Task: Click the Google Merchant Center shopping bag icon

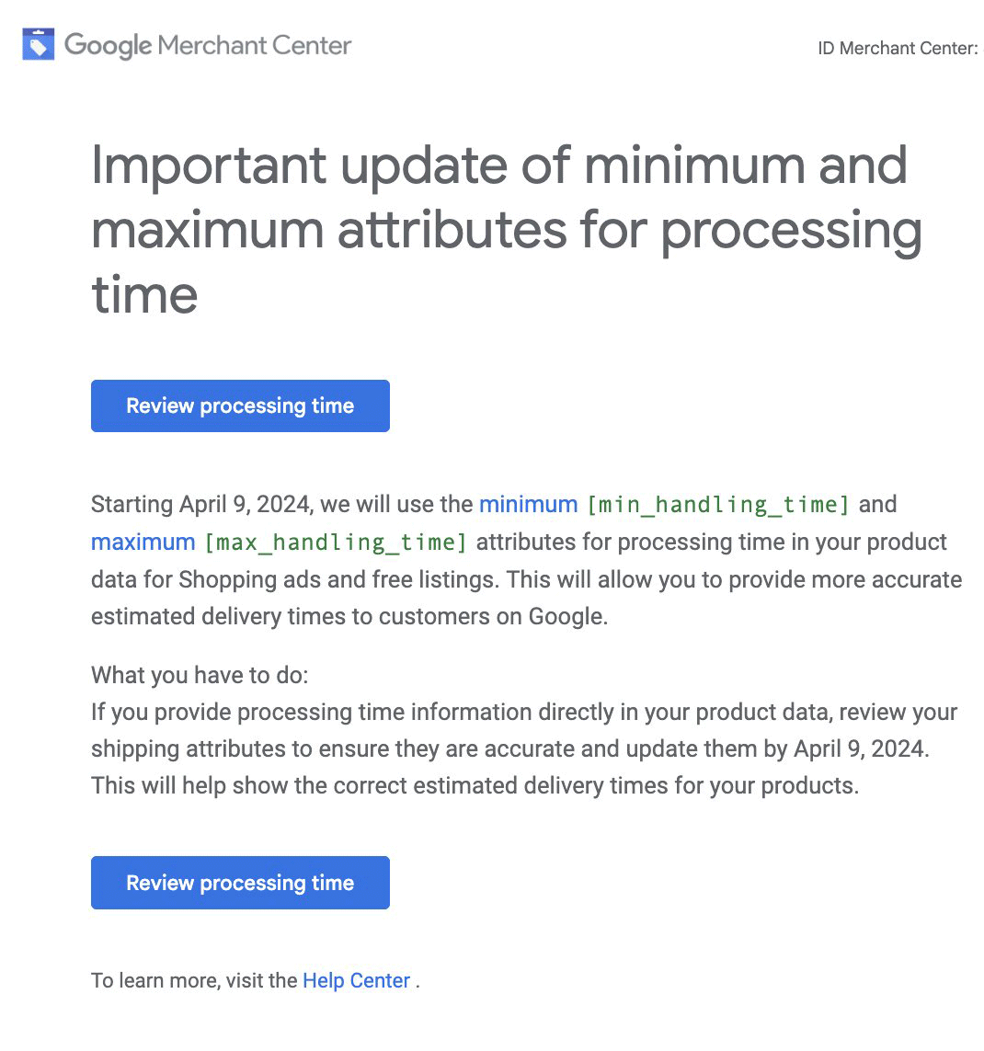Action: [37, 44]
